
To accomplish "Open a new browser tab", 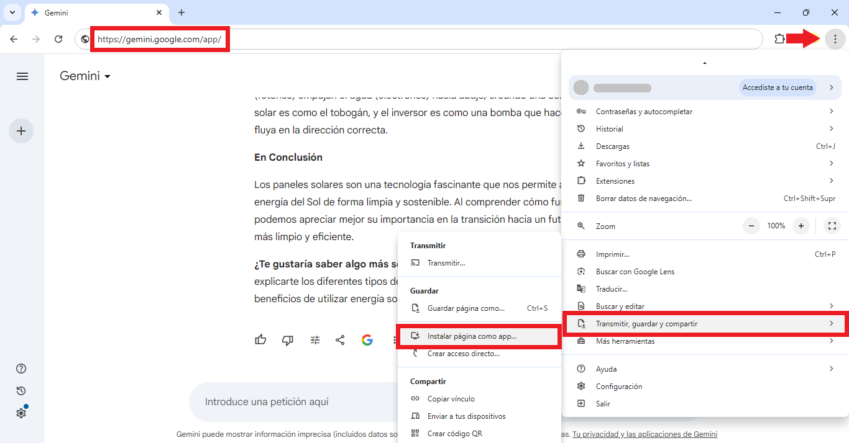I will click(x=181, y=12).
